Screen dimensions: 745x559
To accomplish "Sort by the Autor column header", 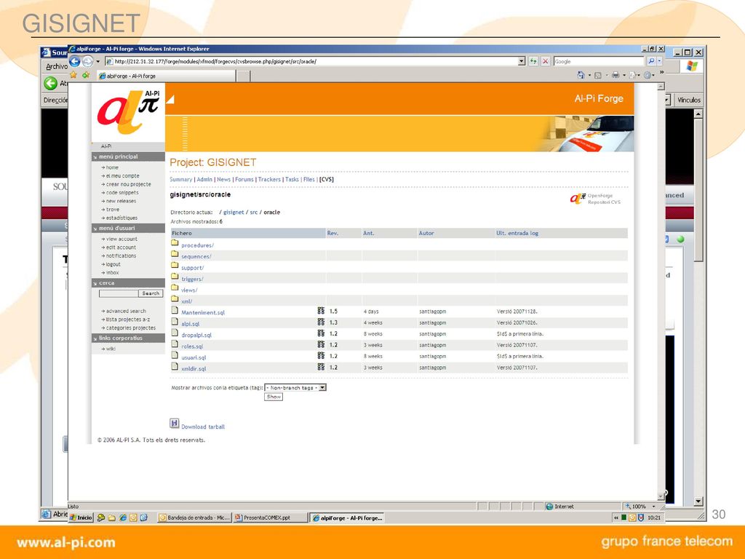I will coord(426,234).
